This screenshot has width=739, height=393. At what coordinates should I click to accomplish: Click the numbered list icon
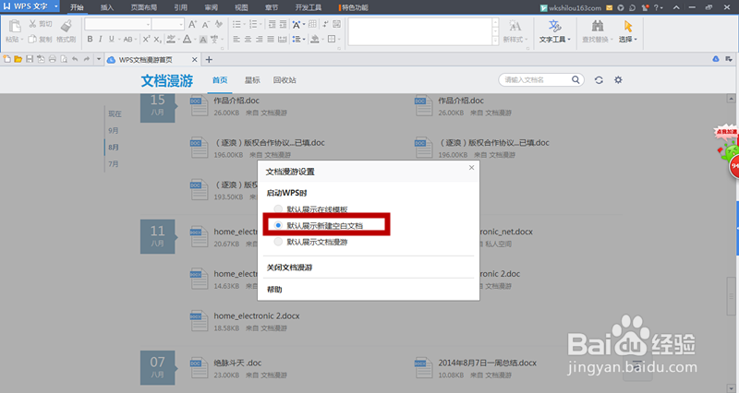(x=253, y=24)
